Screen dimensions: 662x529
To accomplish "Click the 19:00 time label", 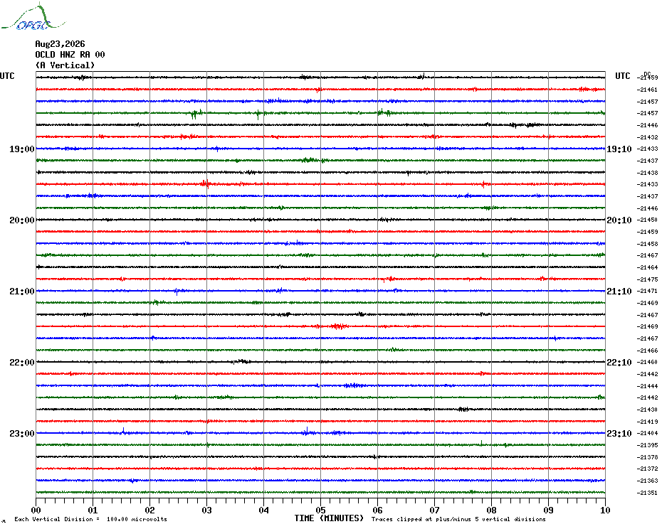I will pyautogui.click(x=22, y=149).
